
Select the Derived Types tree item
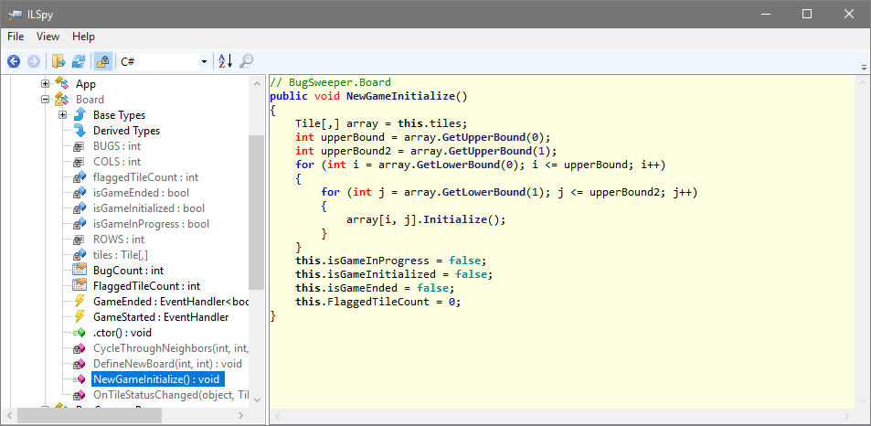click(126, 131)
